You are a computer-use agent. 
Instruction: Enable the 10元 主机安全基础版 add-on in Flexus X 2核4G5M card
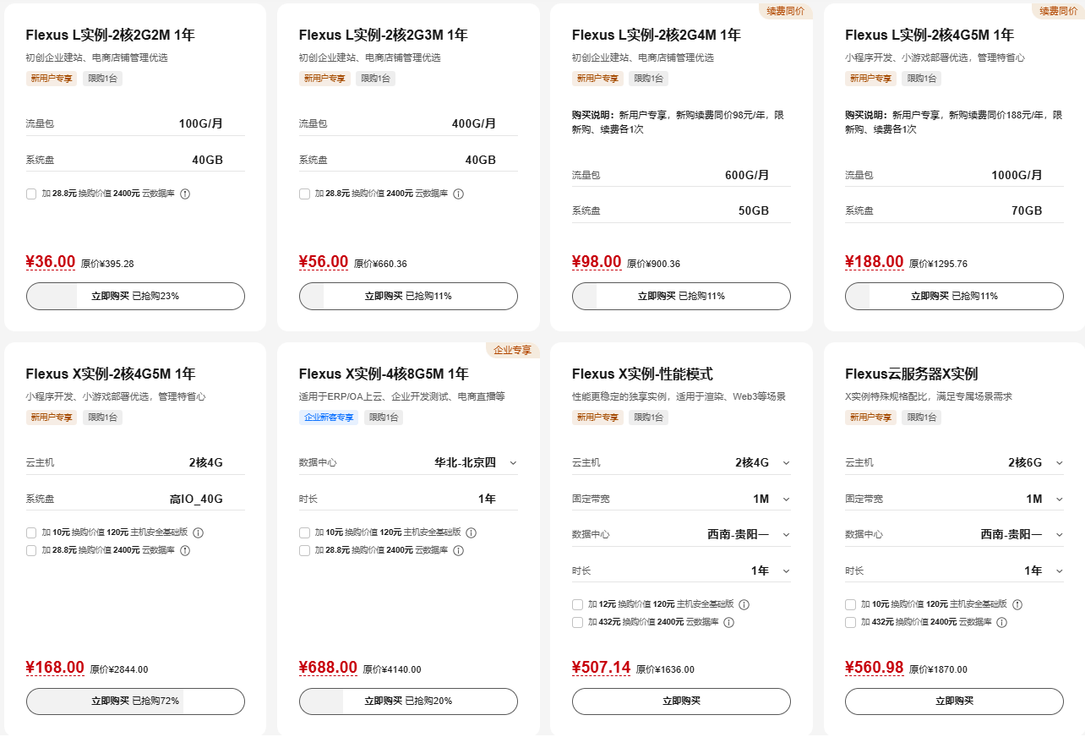pyautogui.click(x=31, y=532)
